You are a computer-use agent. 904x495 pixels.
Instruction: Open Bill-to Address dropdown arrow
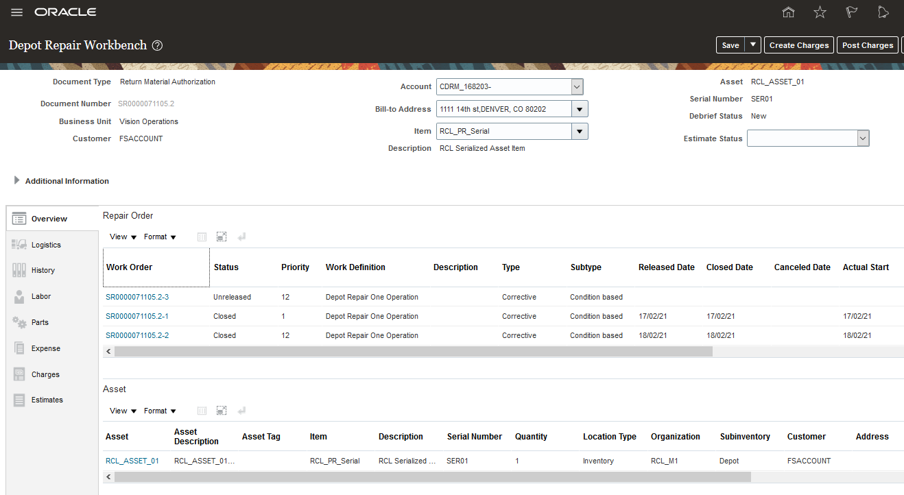coord(580,109)
